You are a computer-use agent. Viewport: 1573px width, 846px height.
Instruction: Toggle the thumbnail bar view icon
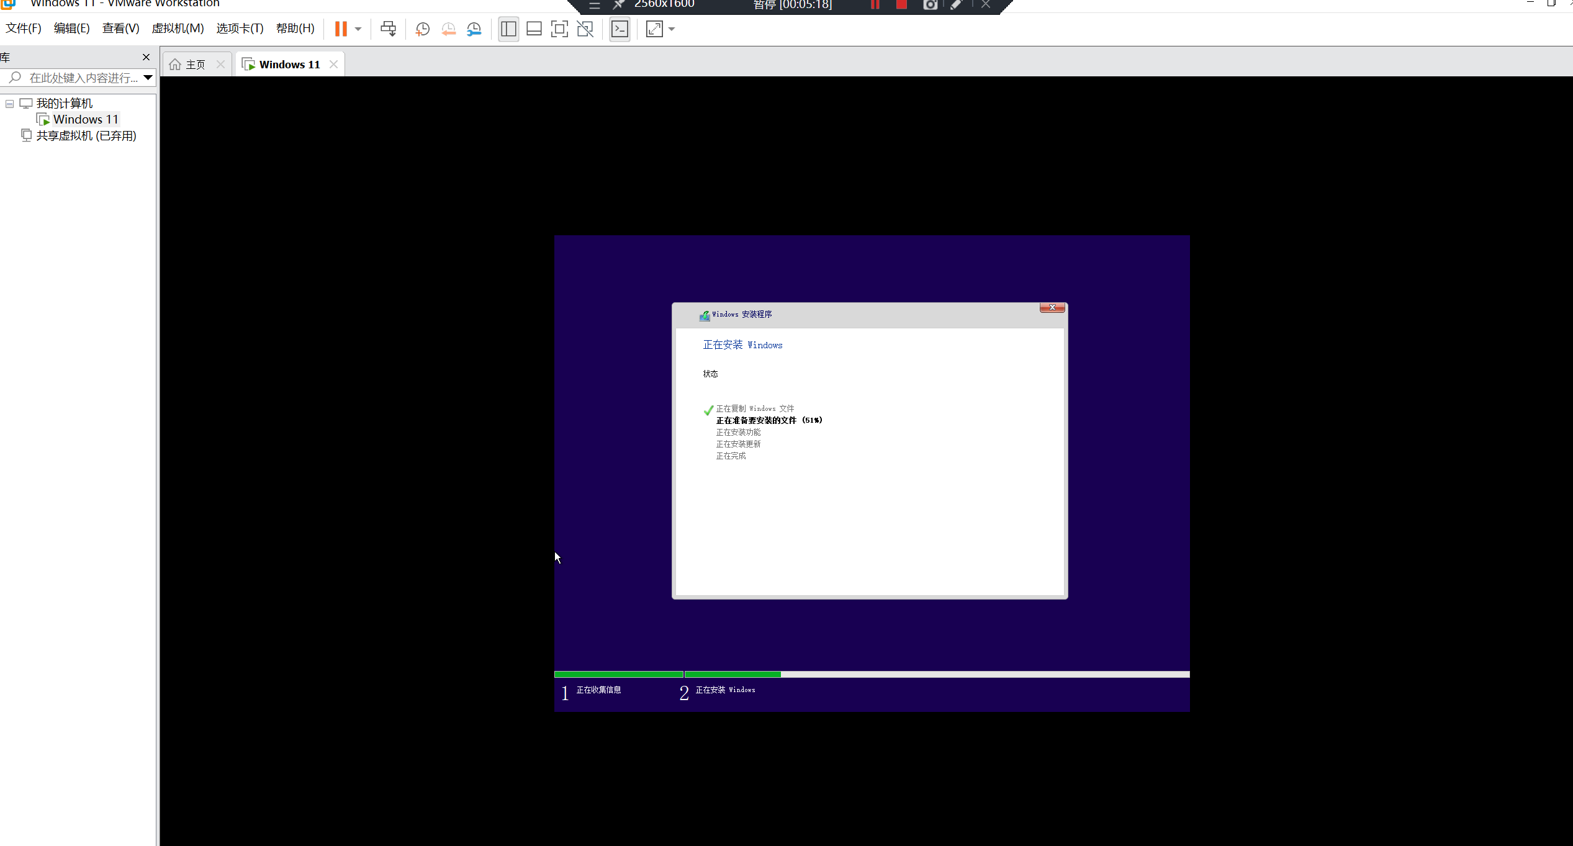[x=534, y=29]
